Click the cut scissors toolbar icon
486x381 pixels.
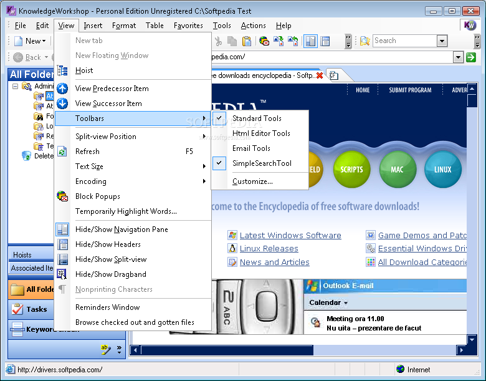tap(219, 41)
